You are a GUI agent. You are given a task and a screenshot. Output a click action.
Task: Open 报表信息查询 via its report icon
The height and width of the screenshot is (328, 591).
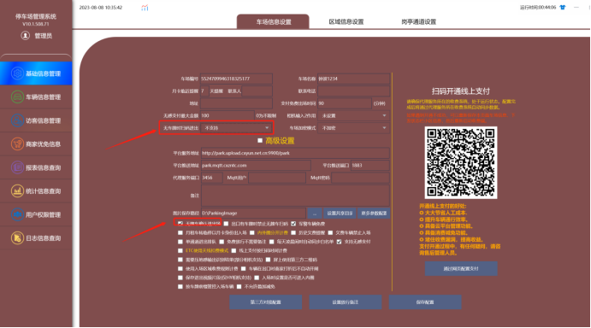pyautogui.click(x=17, y=167)
